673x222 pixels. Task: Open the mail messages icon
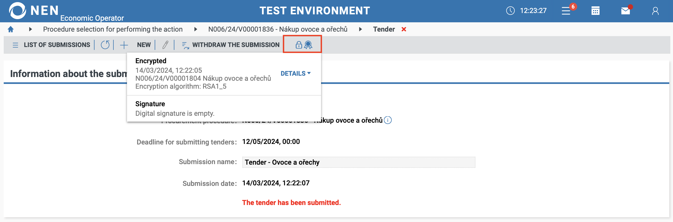pyautogui.click(x=625, y=11)
